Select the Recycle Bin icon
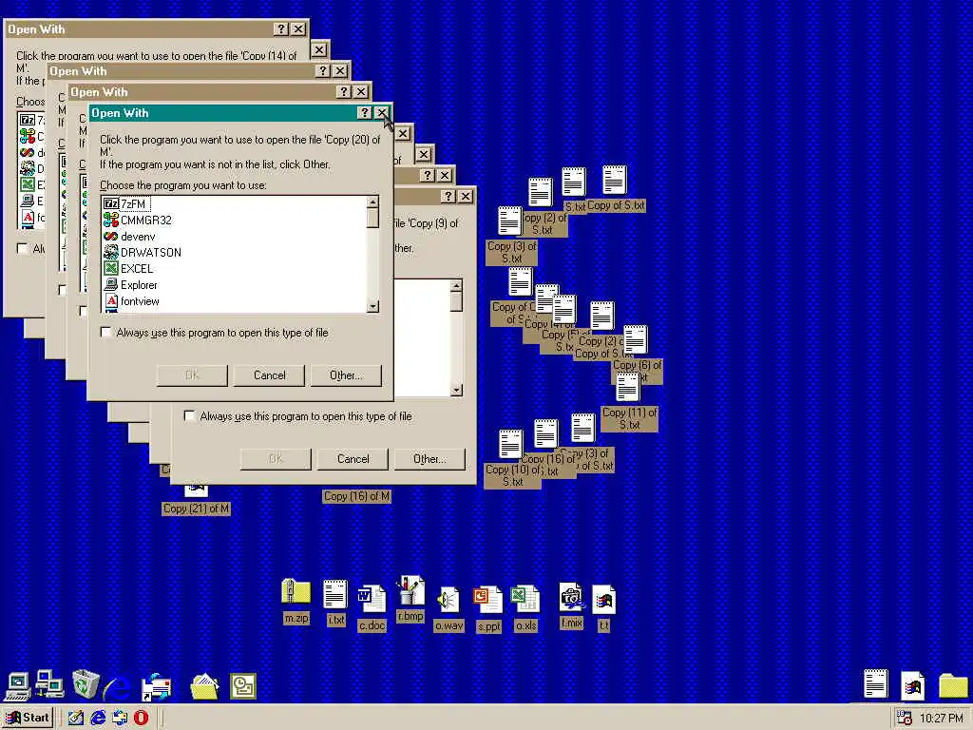Image resolution: width=973 pixels, height=730 pixels. click(86, 684)
